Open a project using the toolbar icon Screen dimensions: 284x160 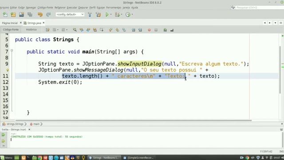(22, 15)
